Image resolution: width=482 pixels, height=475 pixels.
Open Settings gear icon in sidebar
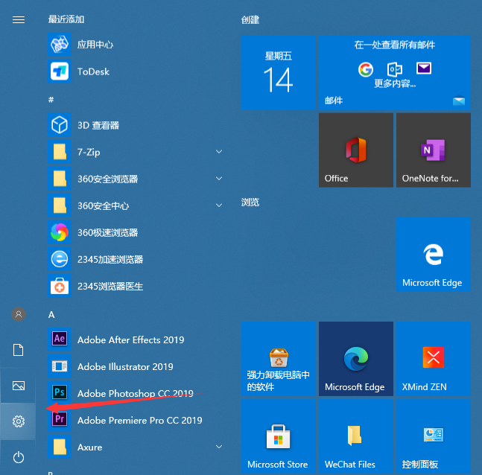pos(19,421)
